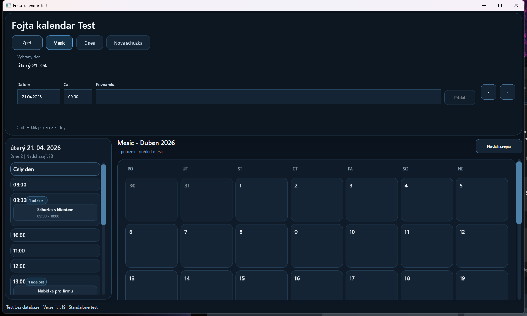Image resolution: width=527 pixels, height=316 pixels.
Task: Click the 'NE' weekday column header
Action: coord(461,169)
